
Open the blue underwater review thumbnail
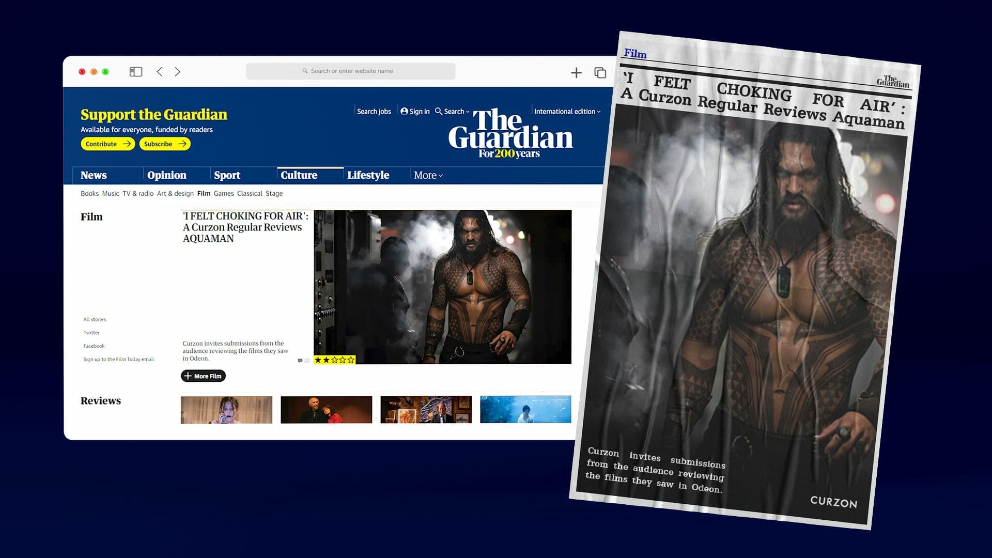[x=525, y=409]
